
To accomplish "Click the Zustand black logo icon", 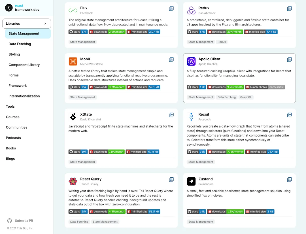I will pyautogui.click(x=191, y=181).
